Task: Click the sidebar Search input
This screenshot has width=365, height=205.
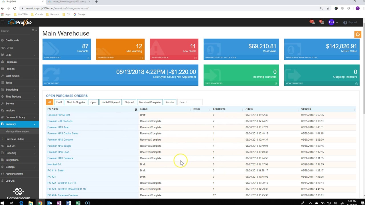Action: pyautogui.click(x=16, y=30)
